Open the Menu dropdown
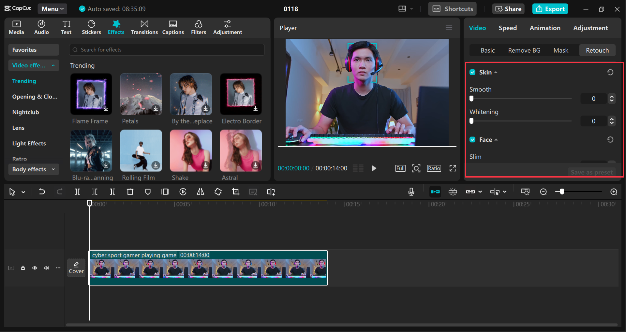The image size is (626, 332). (52, 9)
